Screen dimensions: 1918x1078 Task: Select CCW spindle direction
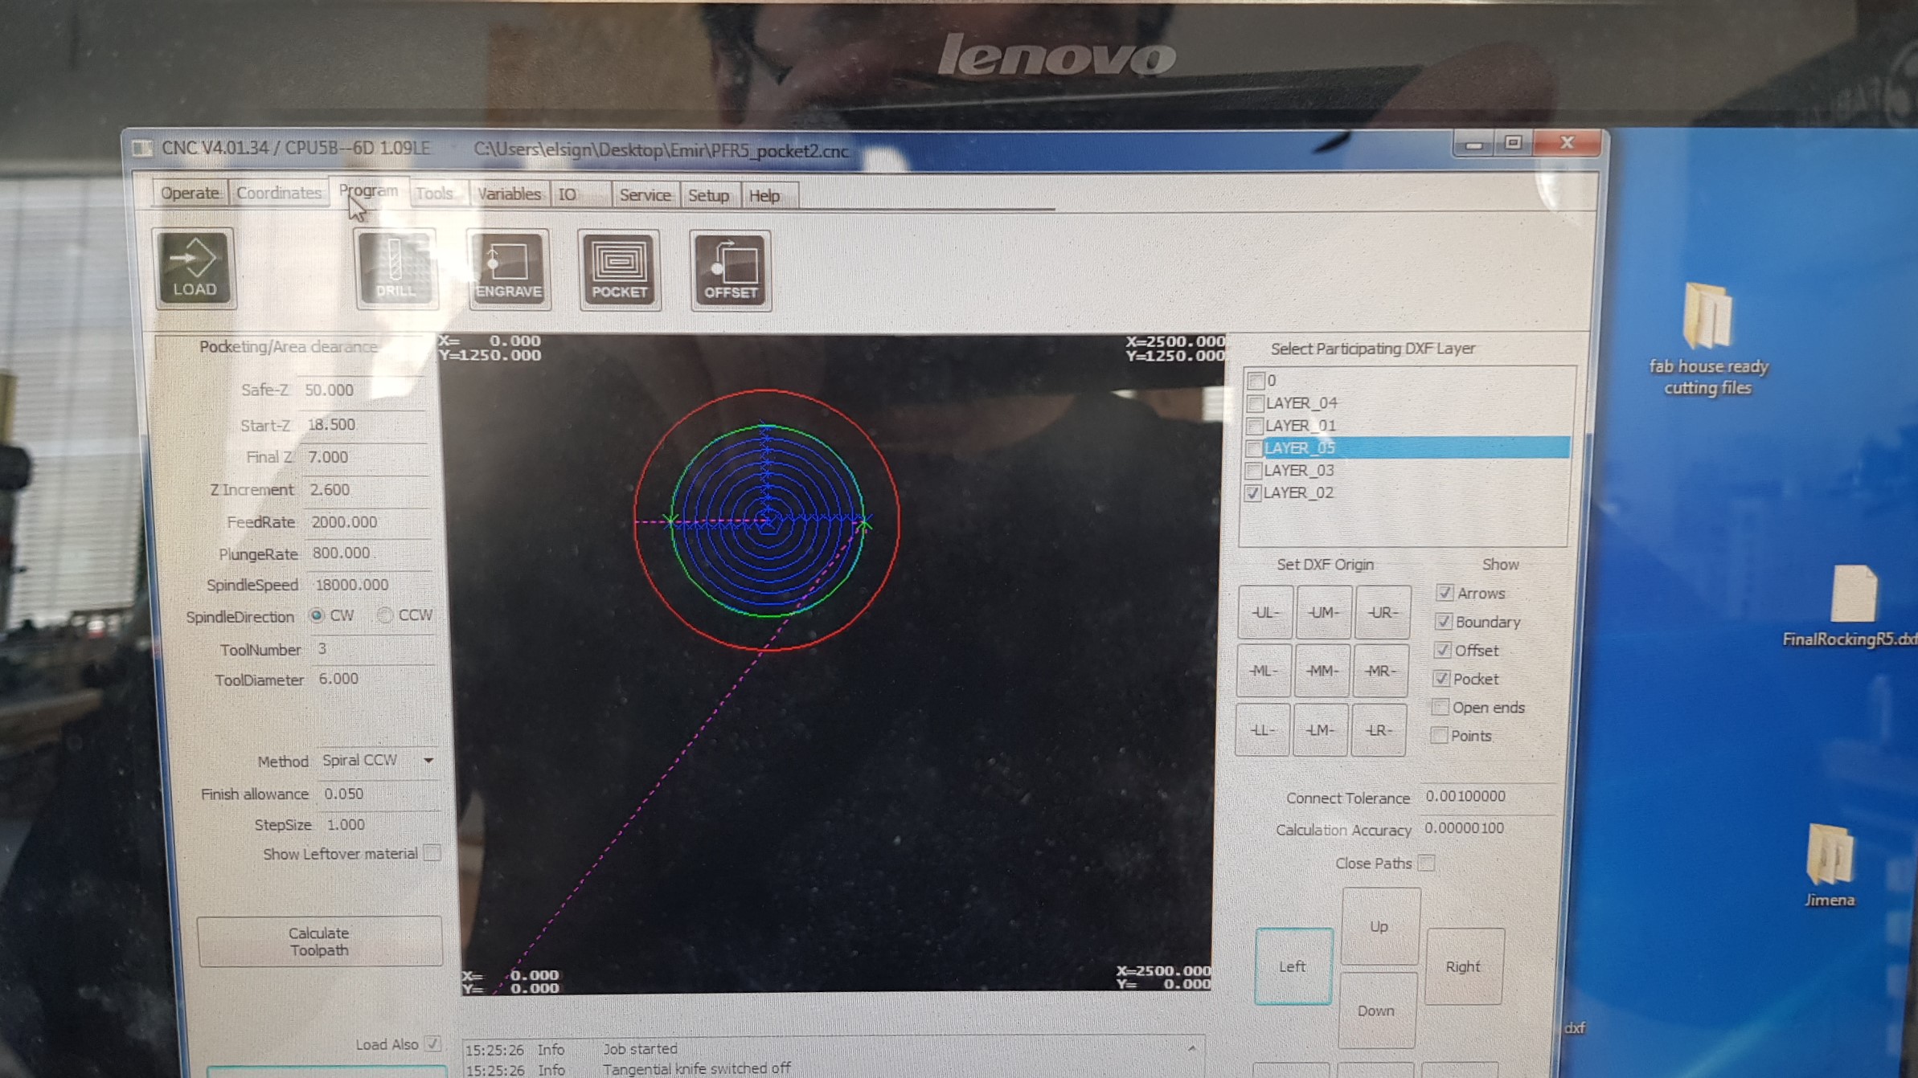[x=385, y=615]
